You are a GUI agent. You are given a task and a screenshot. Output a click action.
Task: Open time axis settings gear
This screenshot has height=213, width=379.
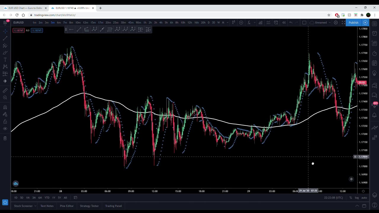tap(363, 191)
